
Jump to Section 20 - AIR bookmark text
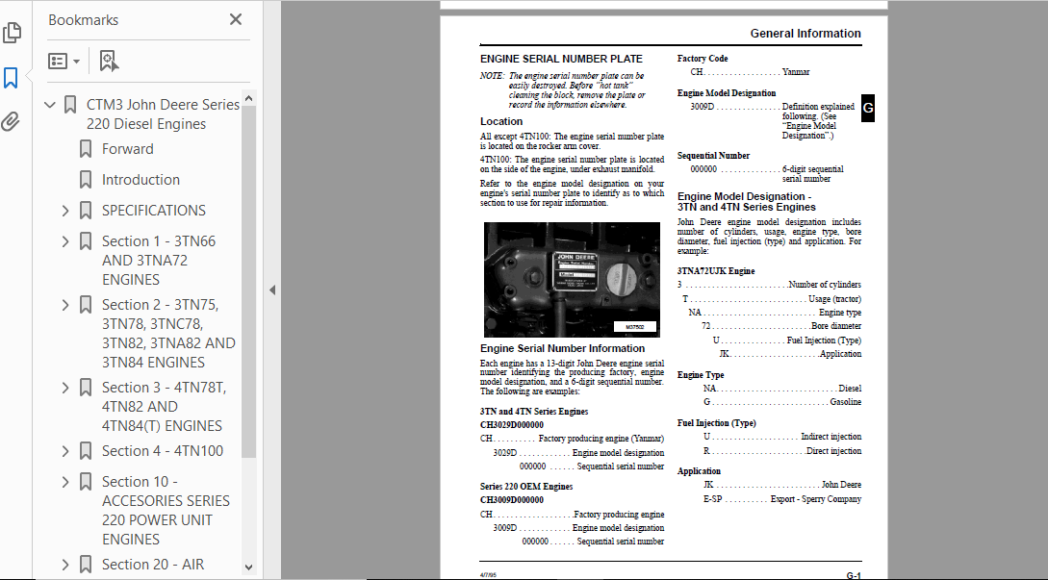(x=153, y=565)
